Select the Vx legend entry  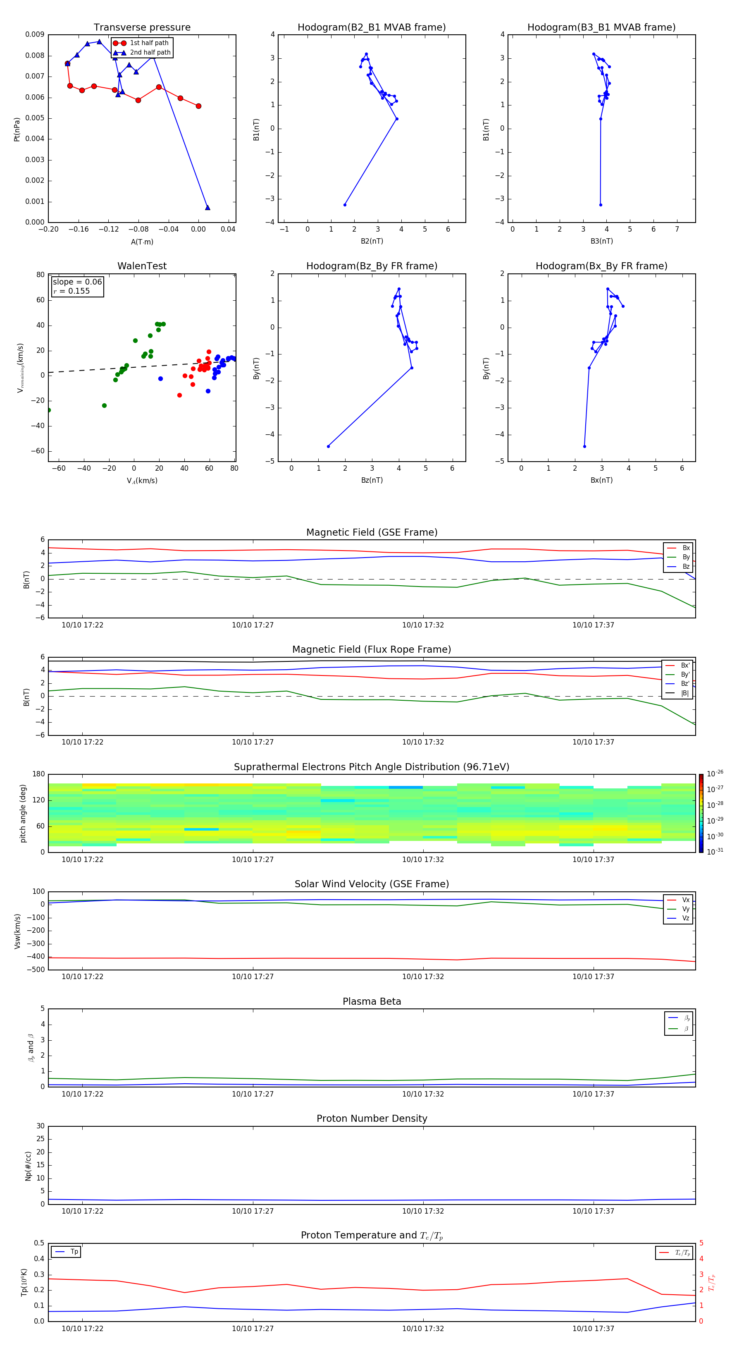pyautogui.click(x=678, y=900)
